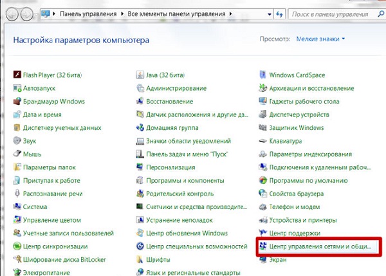
Task: Open the Устройства и принтеры icon
Action: pos(262,220)
